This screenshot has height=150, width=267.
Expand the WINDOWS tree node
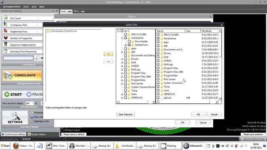[122, 98]
